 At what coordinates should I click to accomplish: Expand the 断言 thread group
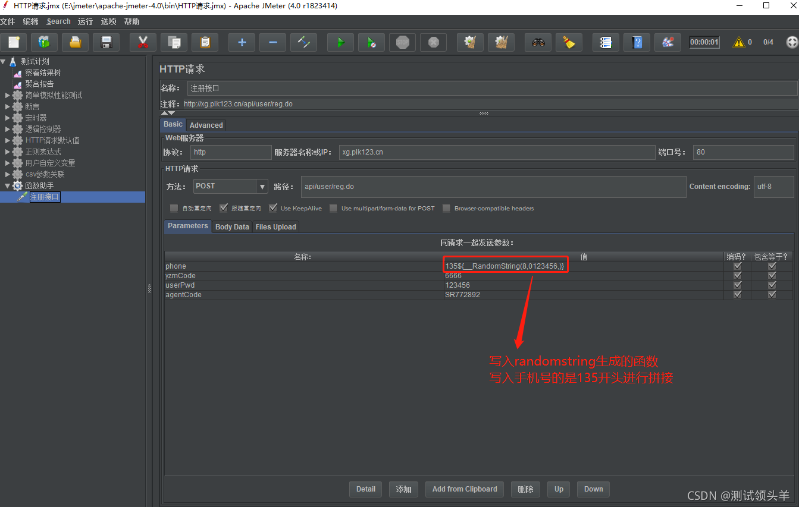8,106
